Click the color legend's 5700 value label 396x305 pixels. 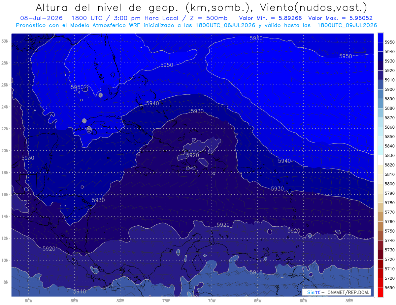click(390, 278)
